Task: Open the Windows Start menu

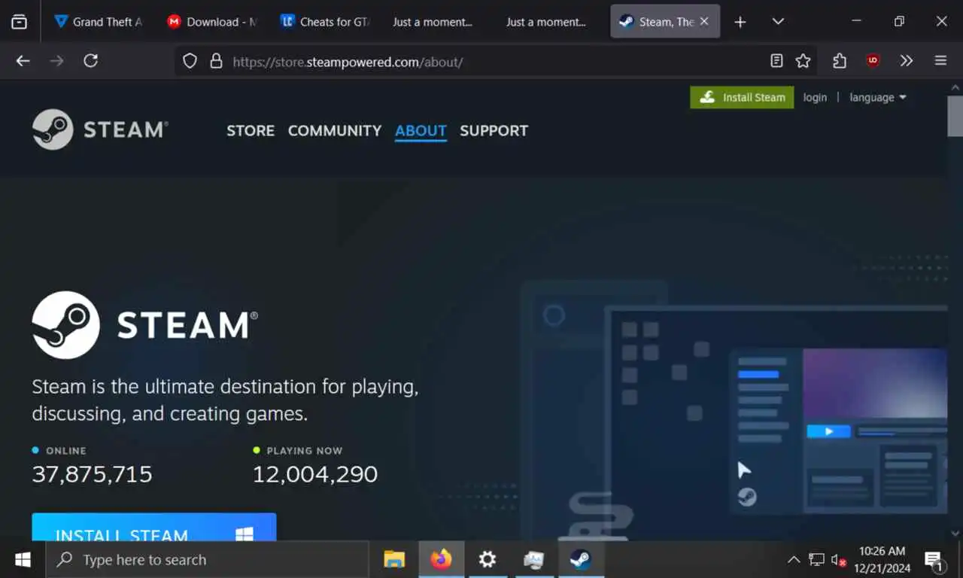Action: (x=23, y=560)
